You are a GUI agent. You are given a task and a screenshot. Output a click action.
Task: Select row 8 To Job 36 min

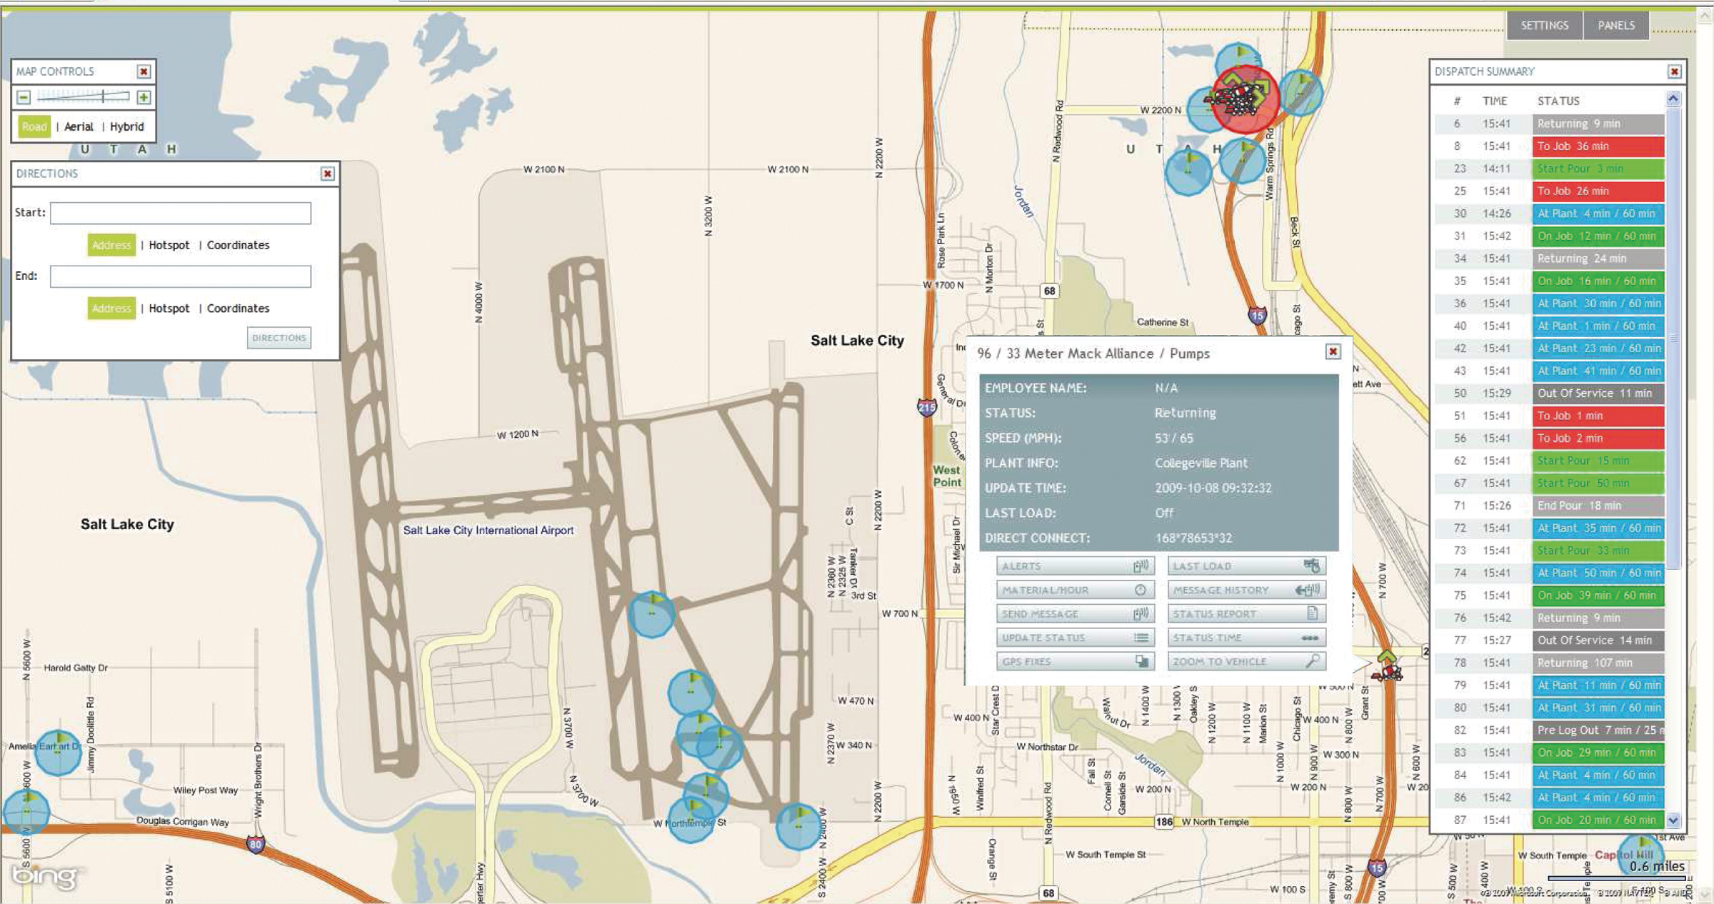1550,146
